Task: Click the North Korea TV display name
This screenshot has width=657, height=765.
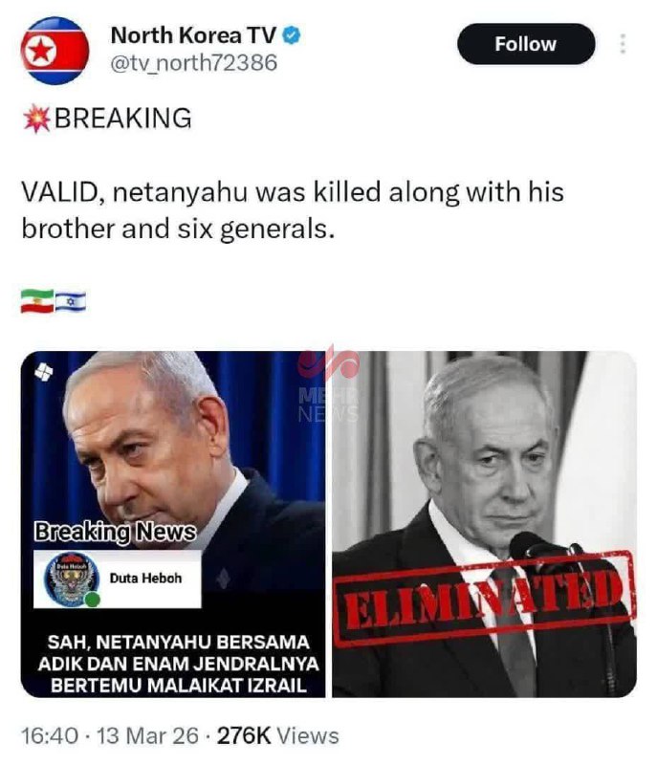Action: pyautogui.click(x=194, y=35)
